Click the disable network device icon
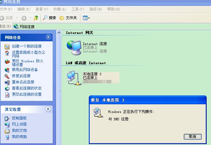 pyautogui.click(x=7, y=70)
